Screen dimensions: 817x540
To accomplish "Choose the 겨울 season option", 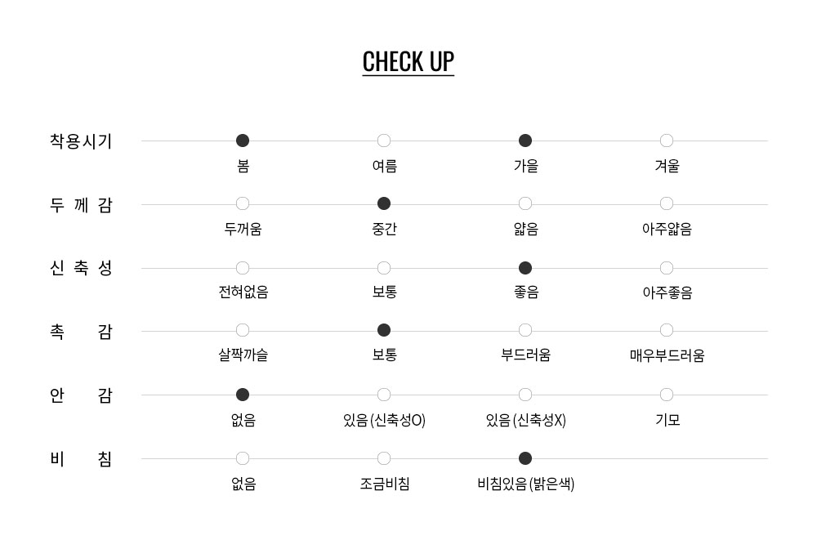I will tap(667, 141).
